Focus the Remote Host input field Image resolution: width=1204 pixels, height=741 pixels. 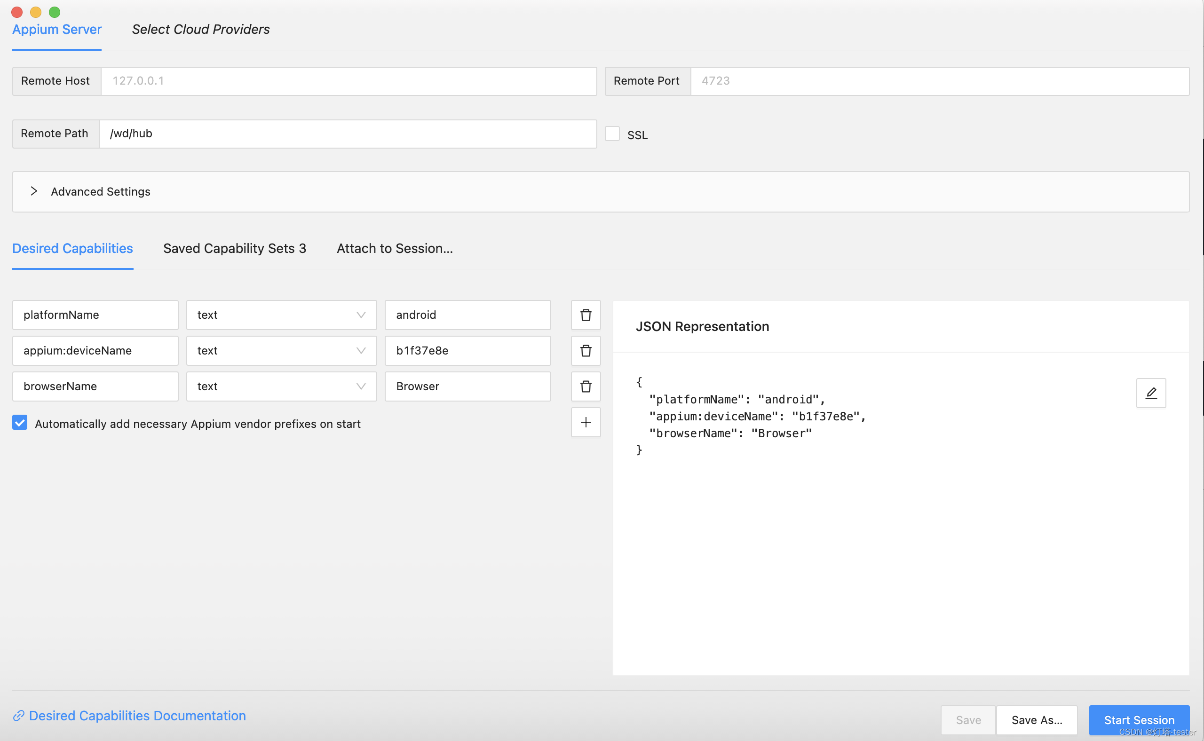(349, 81)
